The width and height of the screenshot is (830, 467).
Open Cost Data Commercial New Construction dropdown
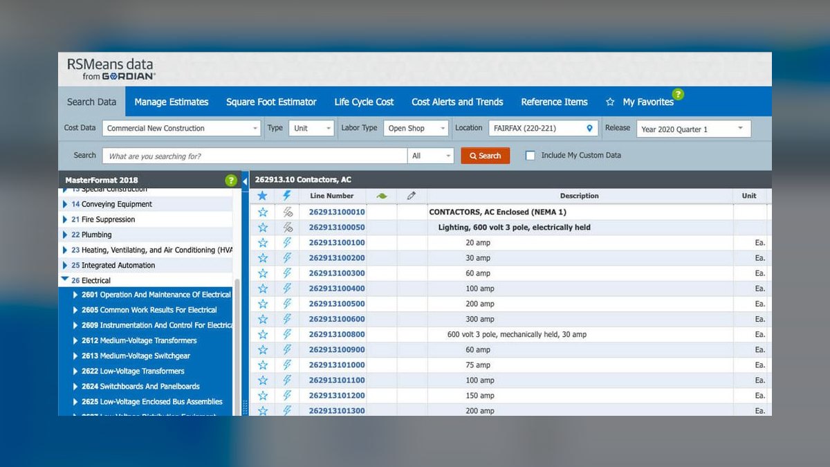pyautogui.click(x=181, y=128)
